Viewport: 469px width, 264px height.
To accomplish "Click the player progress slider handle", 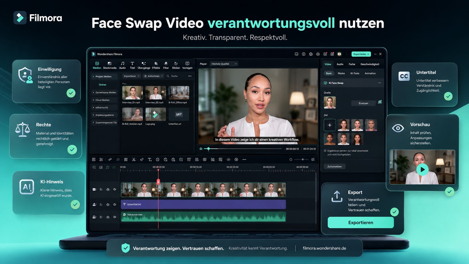I will pyautogui.click(x=208, y=149).
